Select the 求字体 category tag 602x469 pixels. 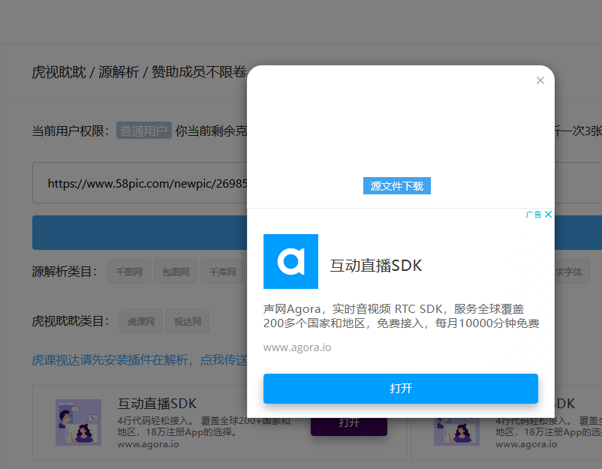pyautogui.click(x=572, y=272)
